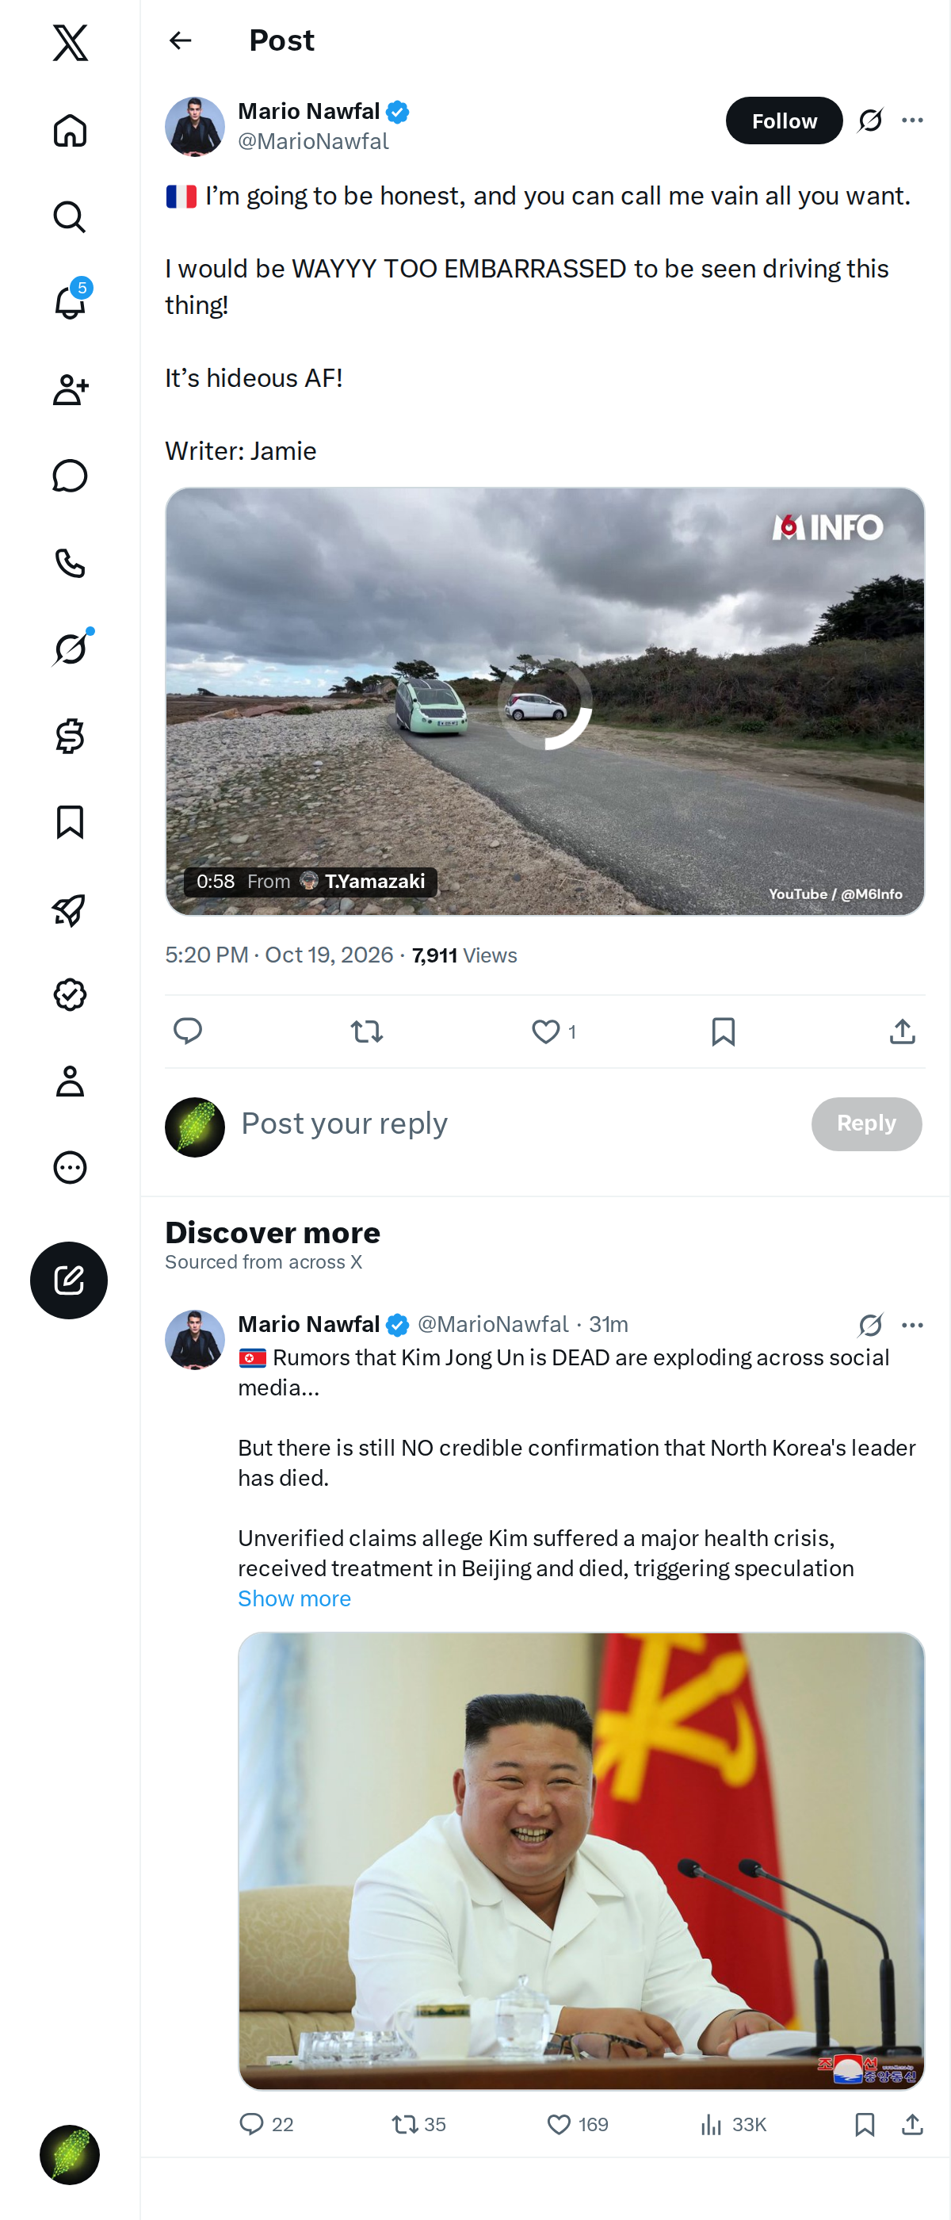Click the compose post button

coord(69,1280)
